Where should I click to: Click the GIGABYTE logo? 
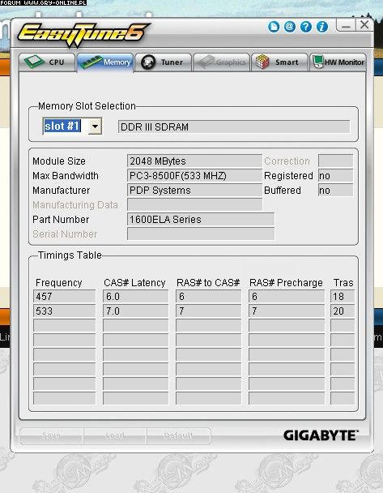click(x=321, y=435)
